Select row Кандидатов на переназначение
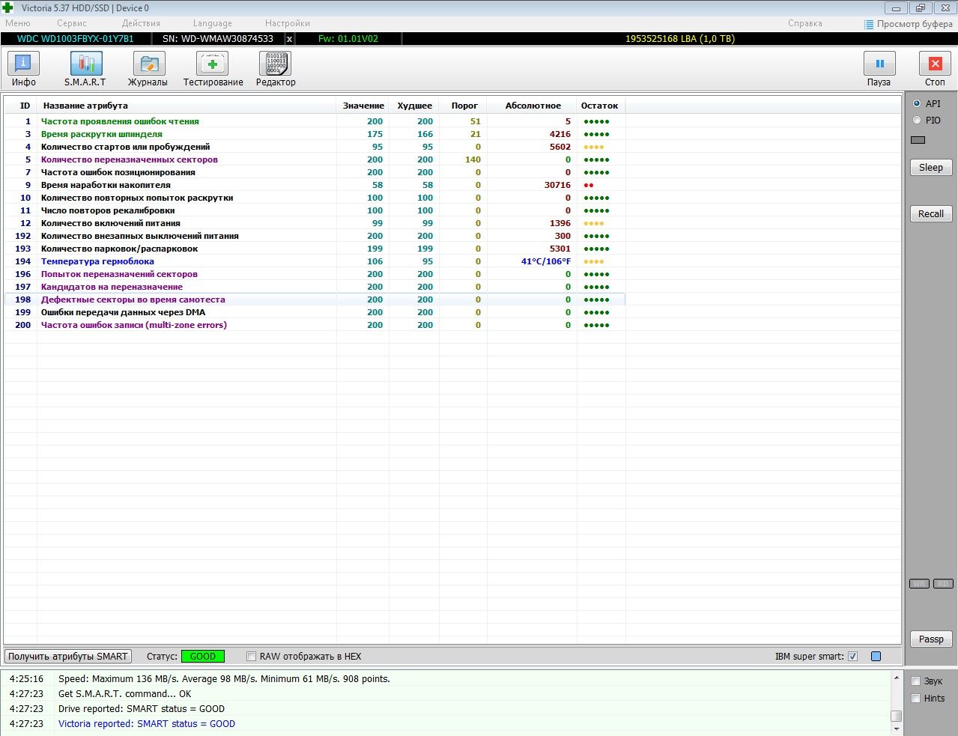Image resolution: width=958 pixels, height=736 pixels. pyautogui.click(x=315, y=287)
